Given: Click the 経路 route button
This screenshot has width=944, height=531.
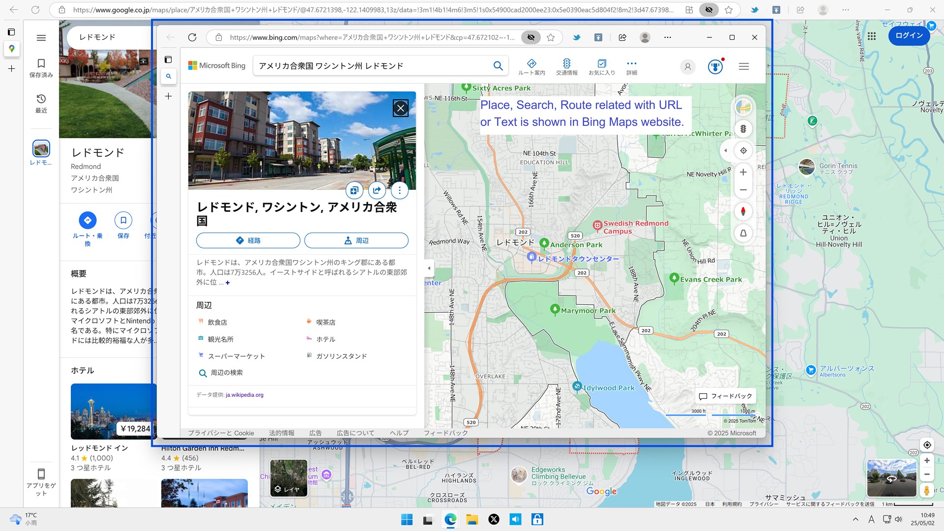Looking at the screenshot, I should tap(248, 240).
